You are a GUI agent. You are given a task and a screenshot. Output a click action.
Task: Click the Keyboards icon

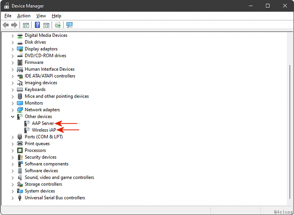(x=20, y=90)
